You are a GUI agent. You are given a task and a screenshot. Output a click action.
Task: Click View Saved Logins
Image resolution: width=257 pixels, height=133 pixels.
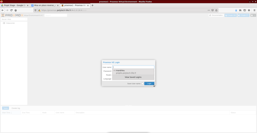point(133,77)
